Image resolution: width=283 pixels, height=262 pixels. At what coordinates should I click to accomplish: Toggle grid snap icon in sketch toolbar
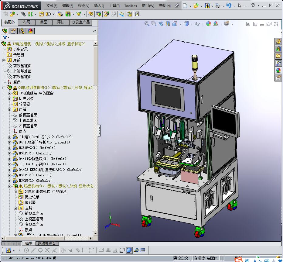(108, 250)
